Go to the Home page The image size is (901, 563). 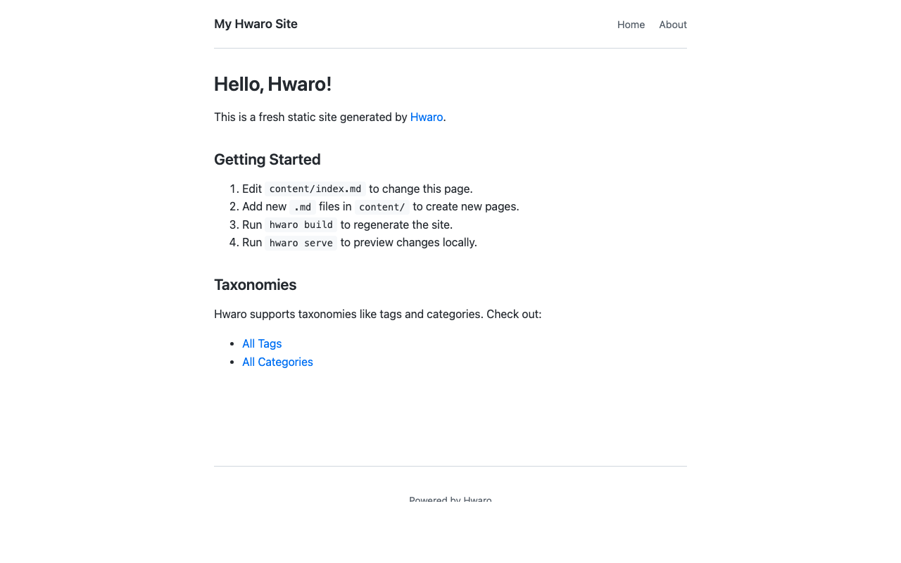pos(631,25)
